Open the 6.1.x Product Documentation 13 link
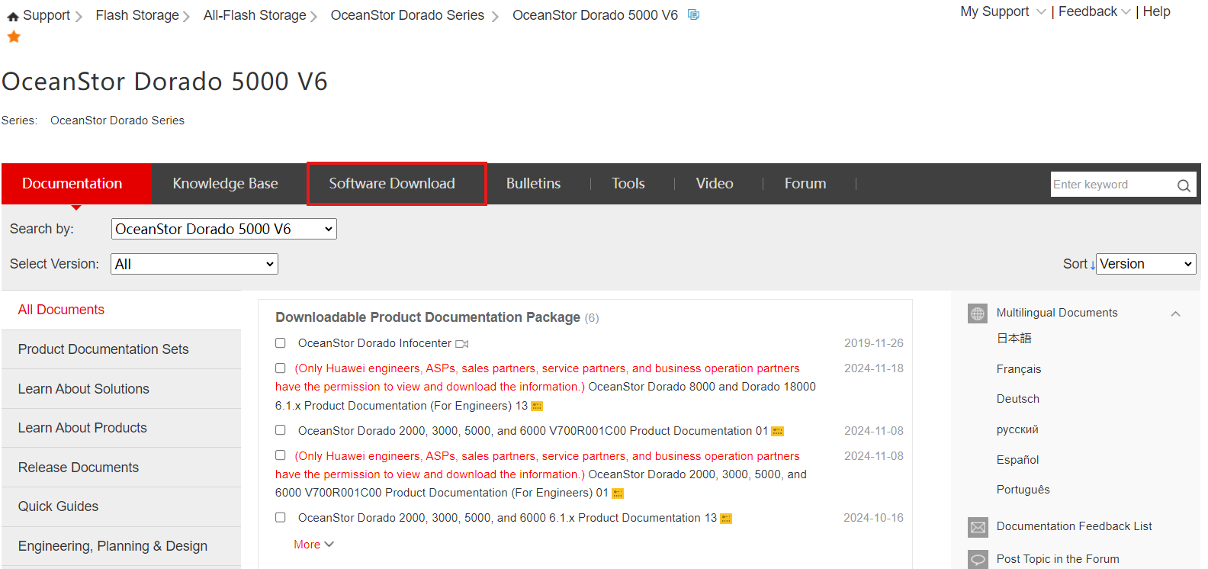 pos(507,518)
